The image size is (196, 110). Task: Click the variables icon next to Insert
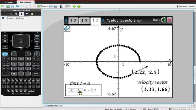pyautogui.click(x=51, y=6)
